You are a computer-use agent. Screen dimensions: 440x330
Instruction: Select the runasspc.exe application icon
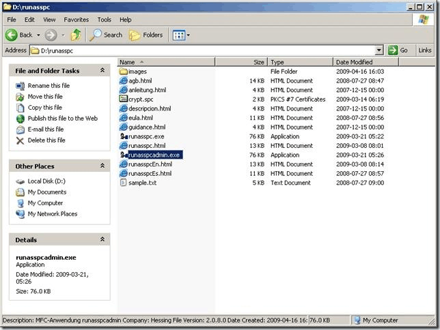tap(124, 136)
